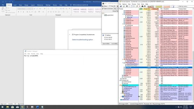Click the CPU usage history graph in toolbar
Viewport: 194px width, 109px height.
[151, 6]
